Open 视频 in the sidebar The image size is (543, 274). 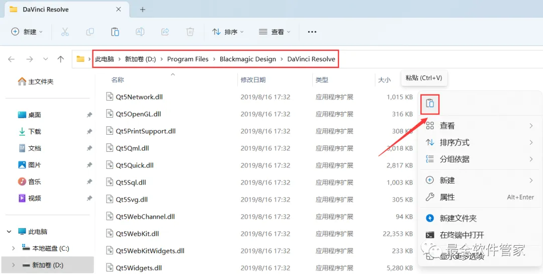pyautogui.click(x=30, y=198)
